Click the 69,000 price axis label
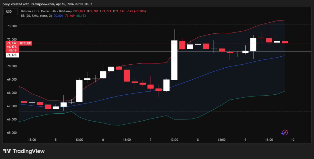Image resolution: width=314 pixels, height=159 pixels. (12, 80)
